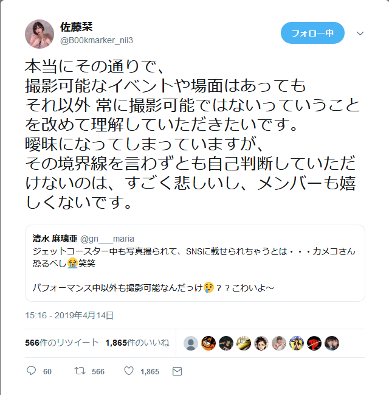Open the 1,865件のいいね list
389x395 pixels.
[x=137, y=343]
